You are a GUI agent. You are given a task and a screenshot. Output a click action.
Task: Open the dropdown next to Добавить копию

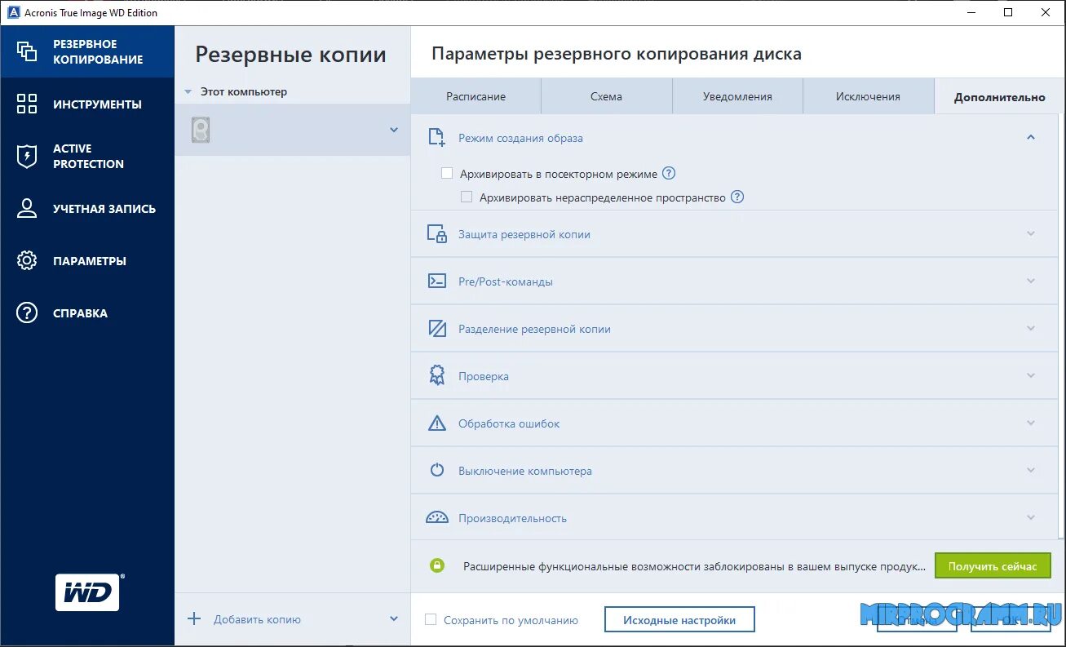(393, 619)
